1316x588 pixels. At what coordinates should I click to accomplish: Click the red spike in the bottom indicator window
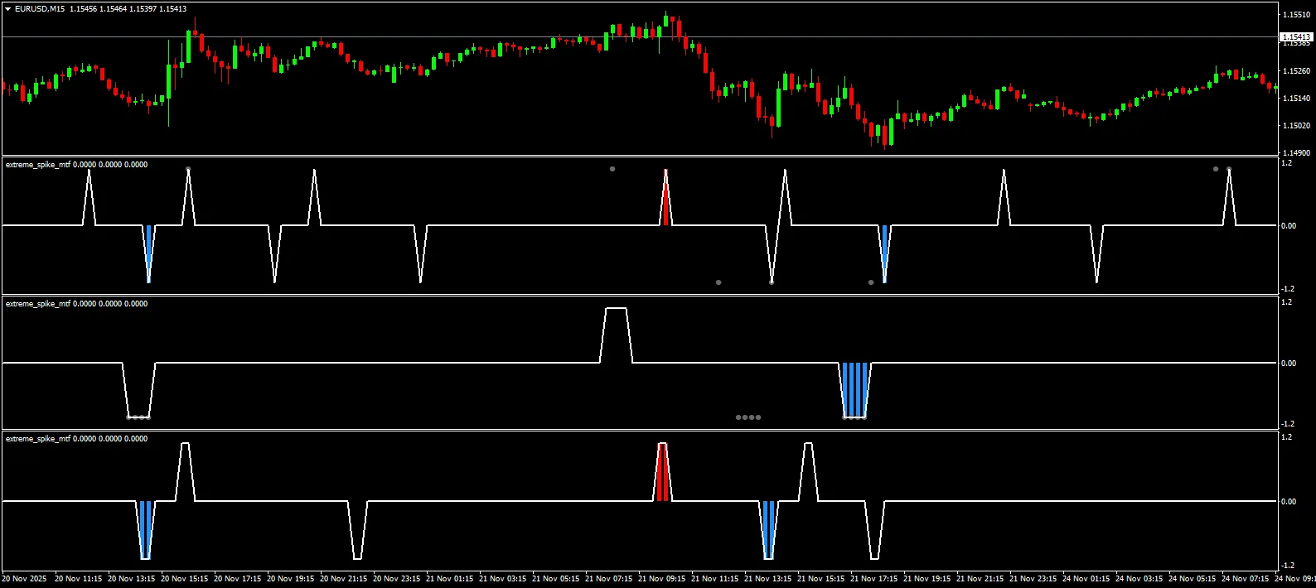click(662, 472)
